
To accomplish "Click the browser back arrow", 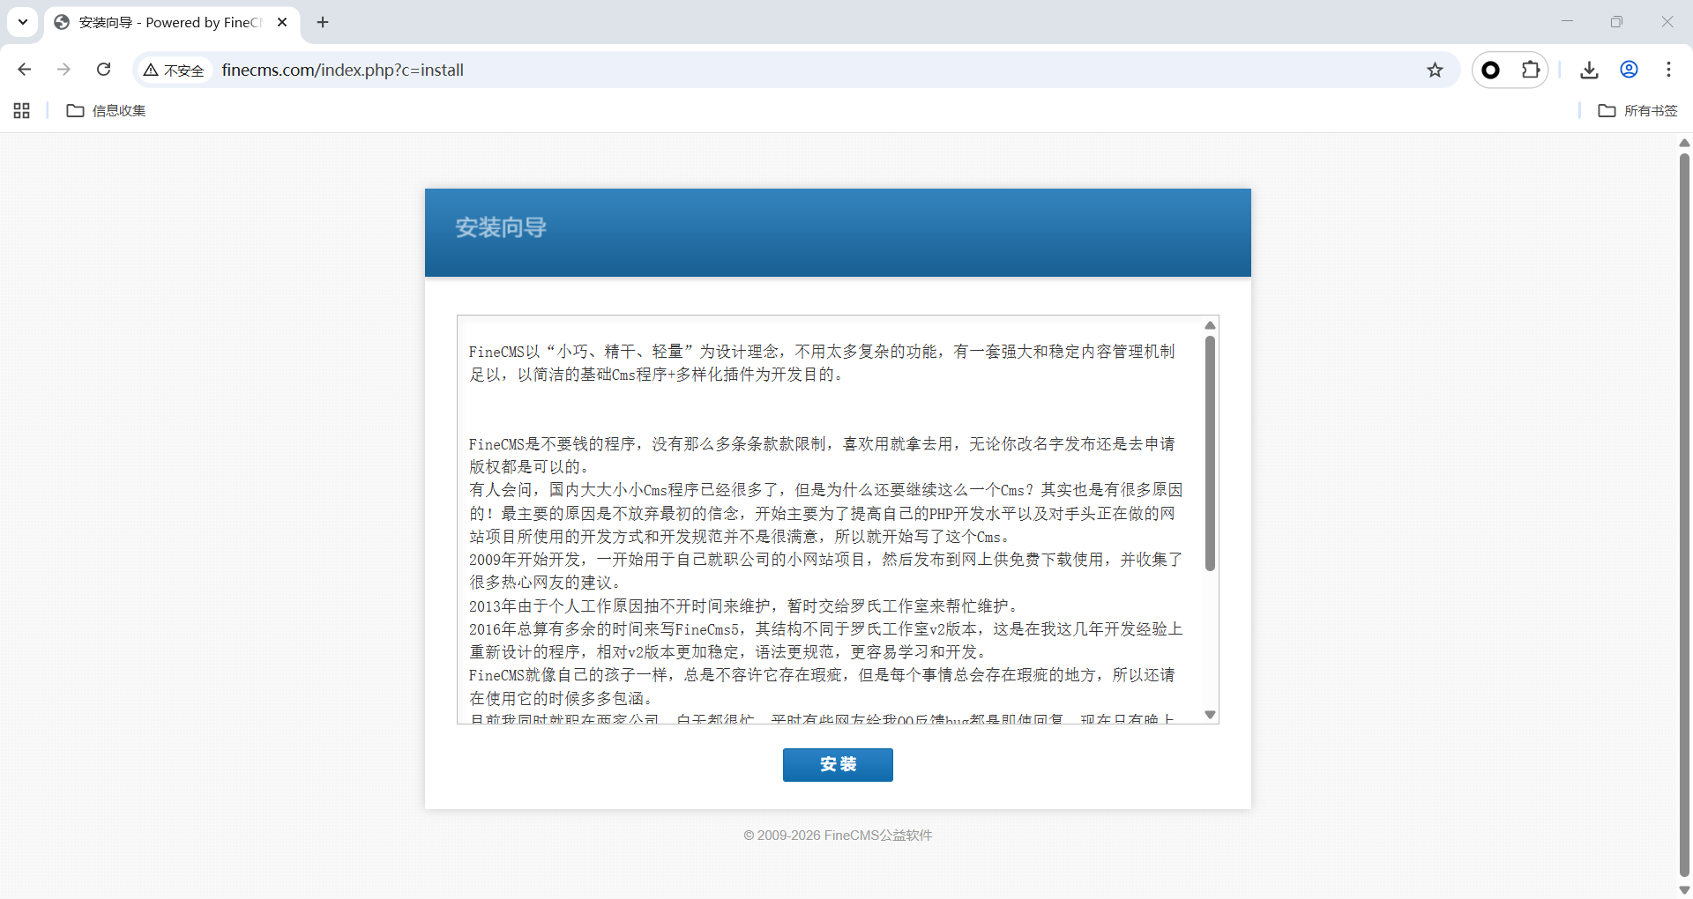I will tap(25, 70).
